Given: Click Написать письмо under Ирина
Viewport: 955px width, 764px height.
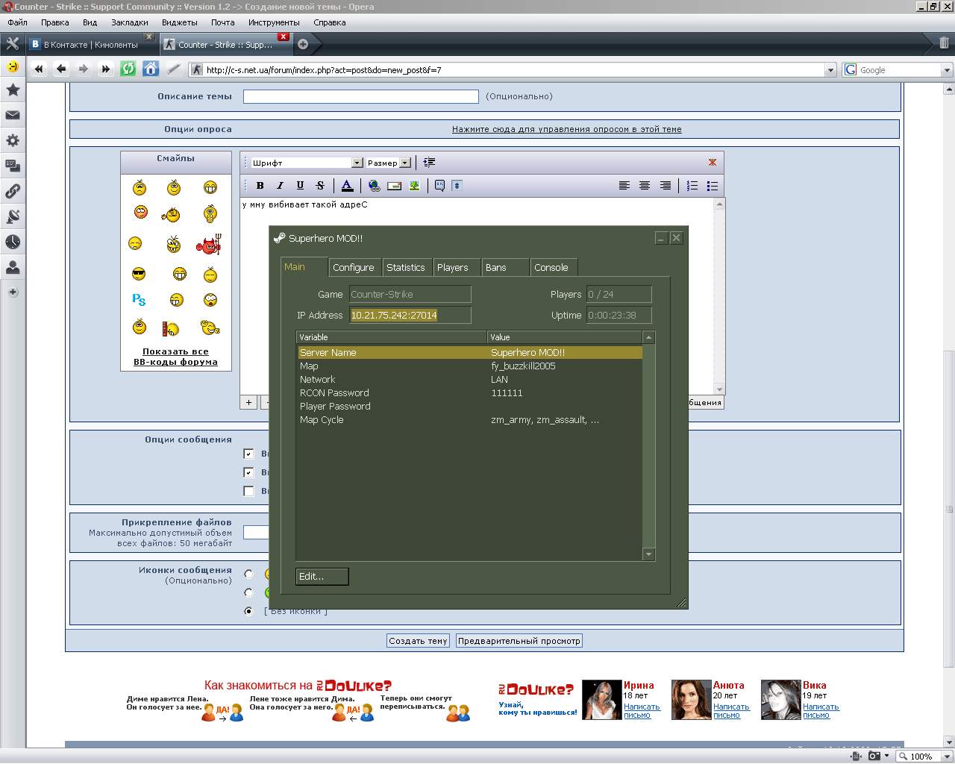Looking at the screenshot, I should tap(642, 711).
